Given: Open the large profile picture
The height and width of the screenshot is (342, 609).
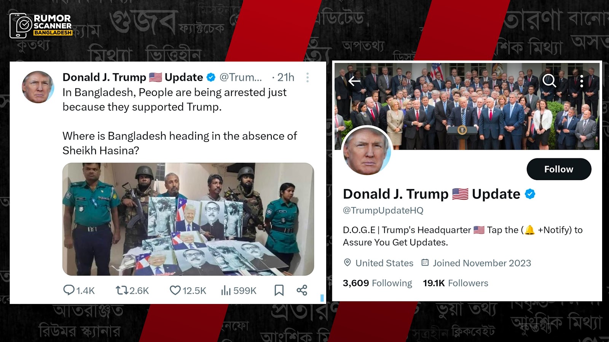Looking at the screenshot, I should [367, 151].
